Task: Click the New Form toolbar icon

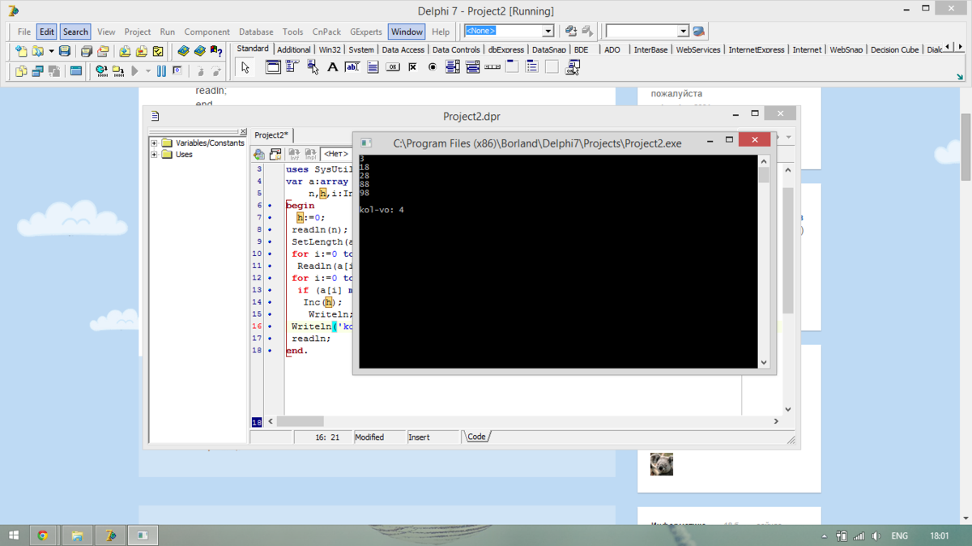Action: coord(76,71)
